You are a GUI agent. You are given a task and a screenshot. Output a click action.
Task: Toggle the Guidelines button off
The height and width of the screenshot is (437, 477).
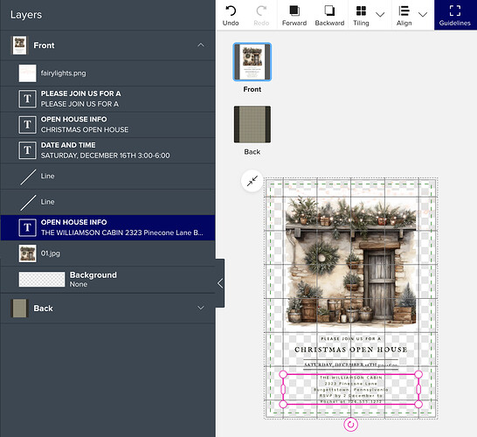pos(455,15)
